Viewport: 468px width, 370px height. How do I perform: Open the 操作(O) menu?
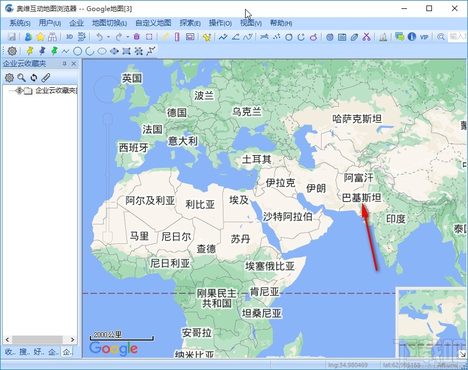(220, 23)
